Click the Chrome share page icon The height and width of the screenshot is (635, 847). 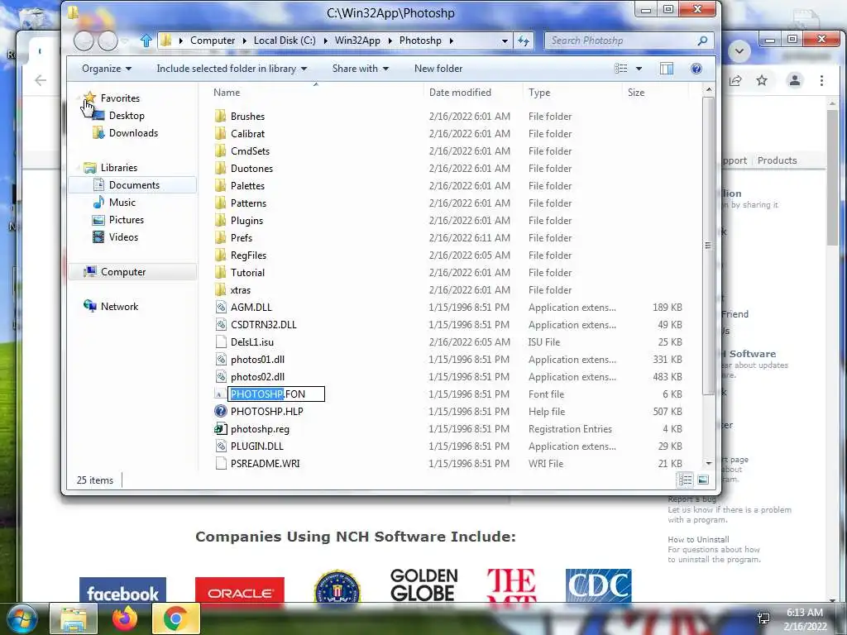coord(735,80)
